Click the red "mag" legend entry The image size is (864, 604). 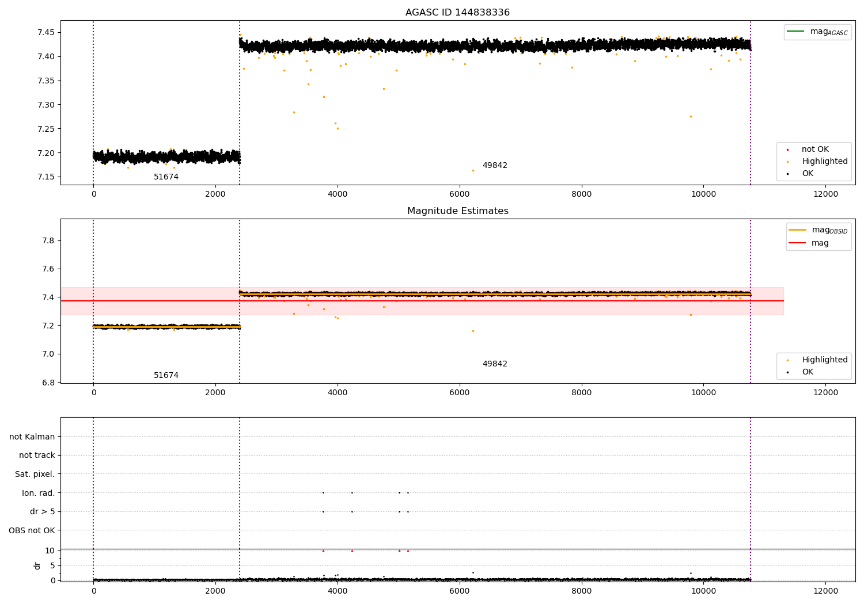[809, 243]
